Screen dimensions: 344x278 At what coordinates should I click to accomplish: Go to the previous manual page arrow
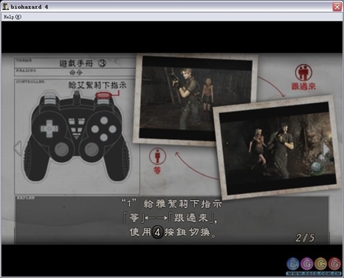click(18, 147)
